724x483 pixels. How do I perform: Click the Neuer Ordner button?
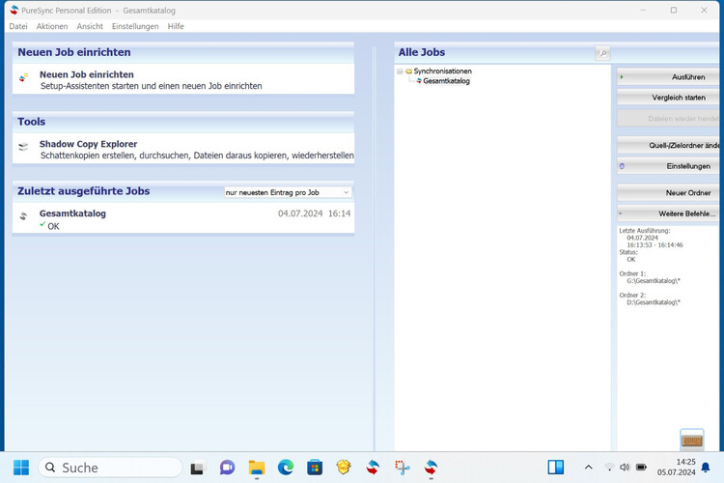668,193
